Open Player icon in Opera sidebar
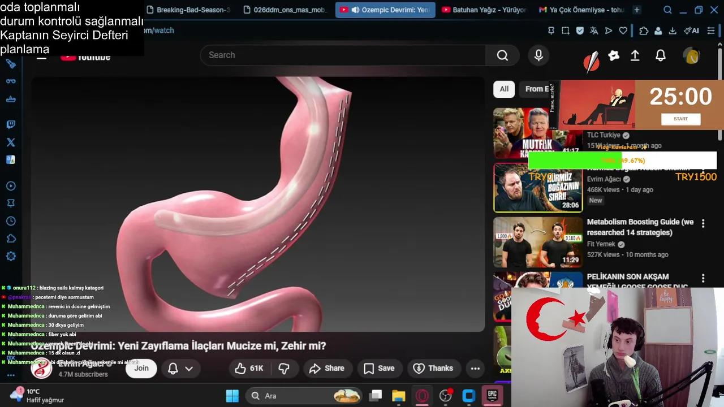 pyautogui.click(x=11, y=186)
